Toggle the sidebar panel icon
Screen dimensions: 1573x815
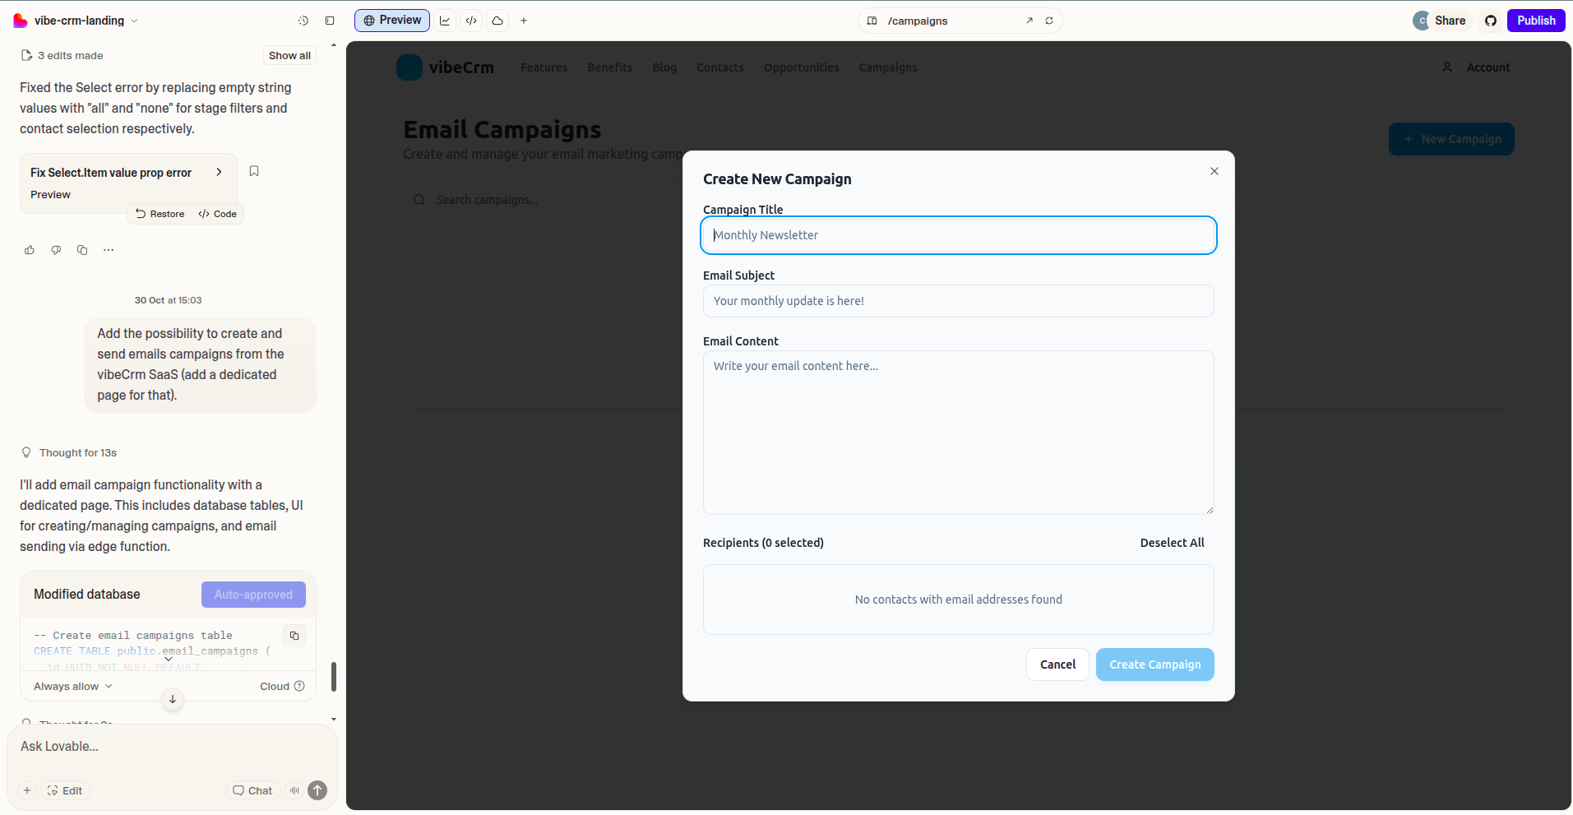[x=330, y=21]
